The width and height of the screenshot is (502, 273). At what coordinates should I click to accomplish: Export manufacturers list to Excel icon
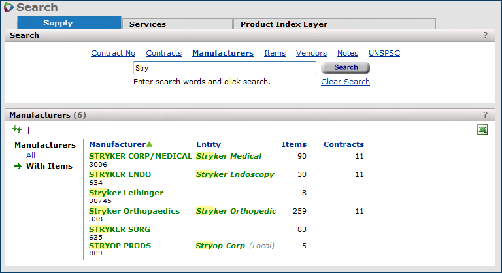coord(482,129)
